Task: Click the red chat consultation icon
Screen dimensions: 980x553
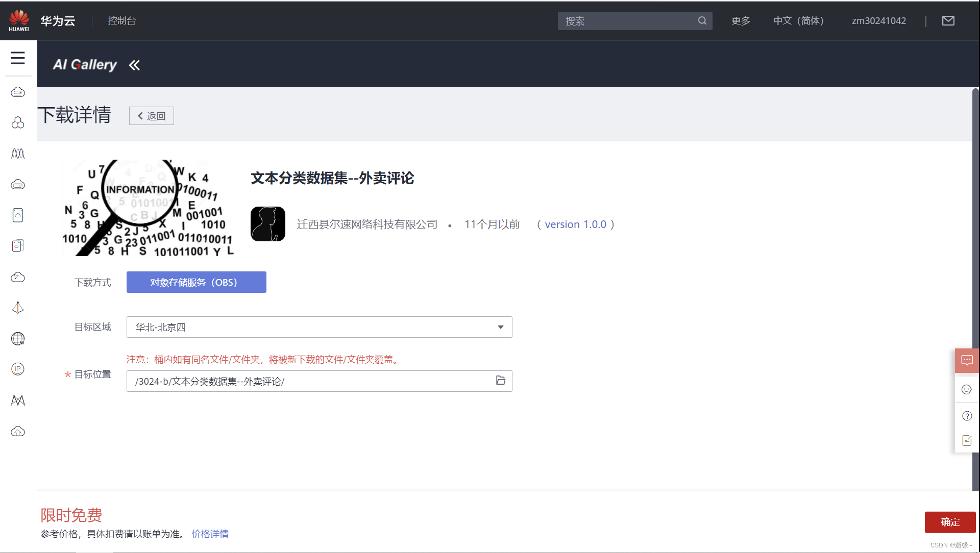Action: coord(967,360)
